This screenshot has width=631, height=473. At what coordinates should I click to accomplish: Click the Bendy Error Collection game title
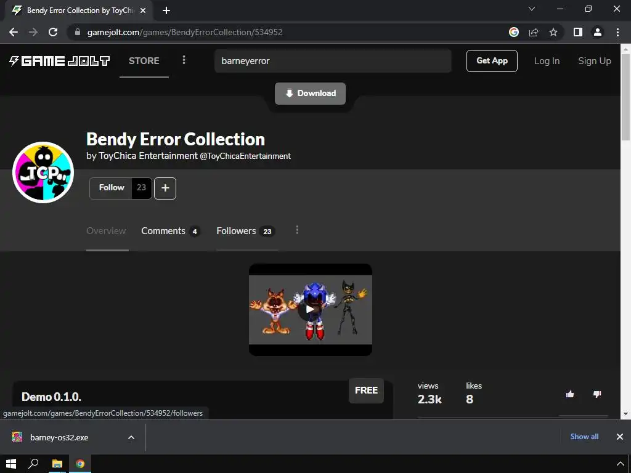[176, 139]
